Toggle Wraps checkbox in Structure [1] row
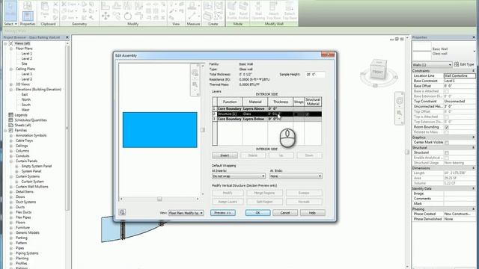479x269 pixels. pyautogui.click(x=296, y=114)
